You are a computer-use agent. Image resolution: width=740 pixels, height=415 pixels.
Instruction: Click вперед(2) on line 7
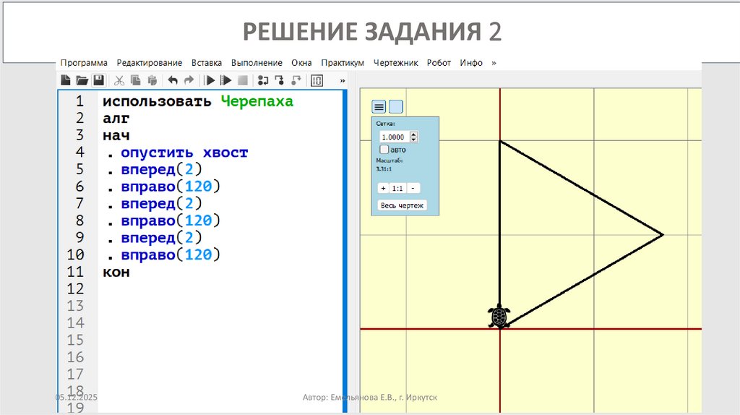click(161, 203)
